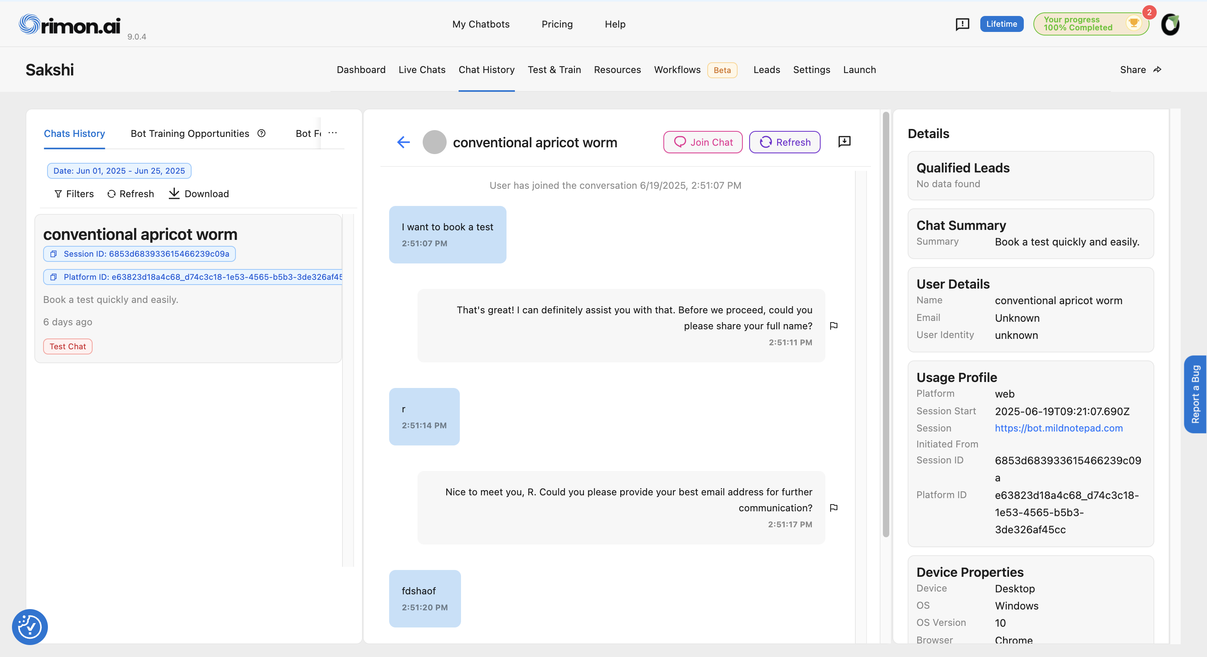Click the user message 'r'
Screen dimensions: 1207x657
tap(424, 416)
